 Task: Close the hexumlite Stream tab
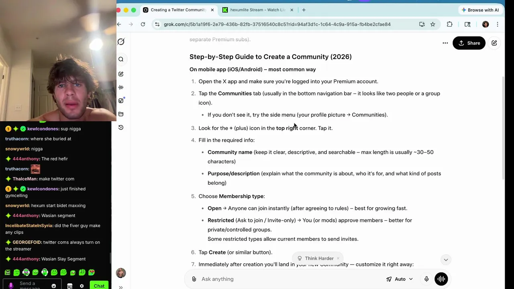(x=292, y=10)
